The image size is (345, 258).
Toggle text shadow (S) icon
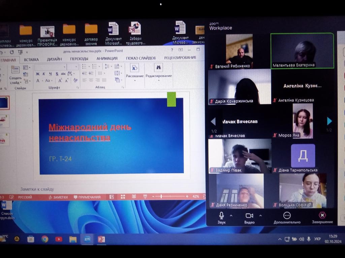pyautogui.click(x=57, y=74)
